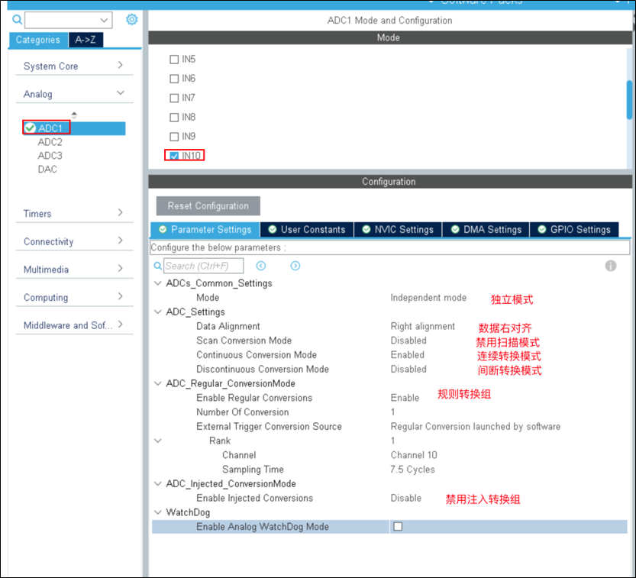636x578 pixels.
Task: Enable the IN5 channel checkbox
Action: [174, 59]
